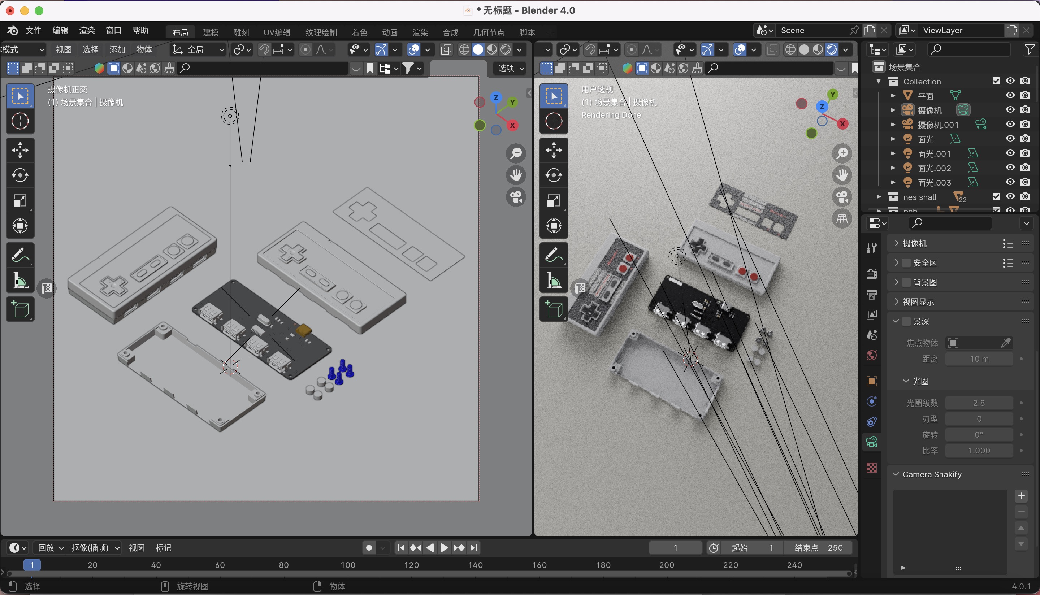Image resolution: width=1040 pixels, height=595 pixels.
Task: Switch to the UV编辑 workspace tab
Action: pyautogui.click(x=277, y=32)
